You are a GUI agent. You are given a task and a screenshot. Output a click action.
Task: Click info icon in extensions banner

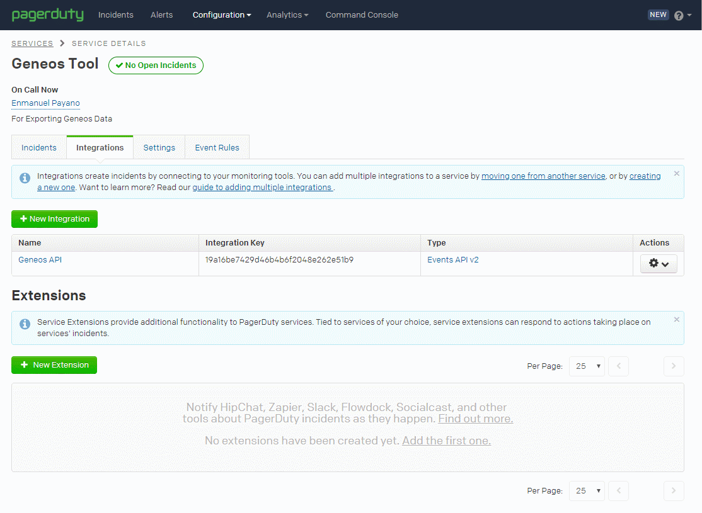pos(25,324)
